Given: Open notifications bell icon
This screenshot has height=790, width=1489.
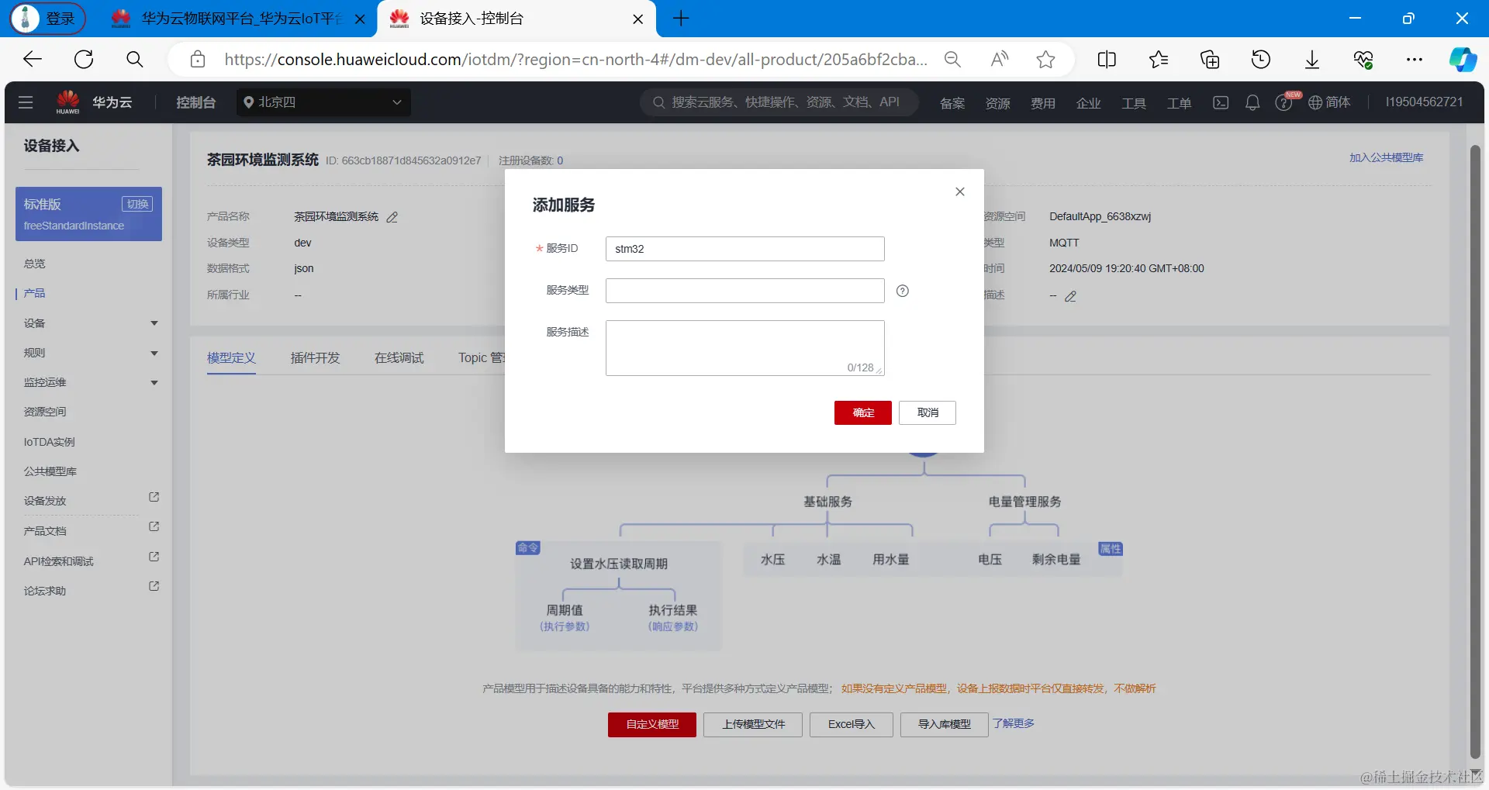Looking at the screenshot, I should point(1252,102).
